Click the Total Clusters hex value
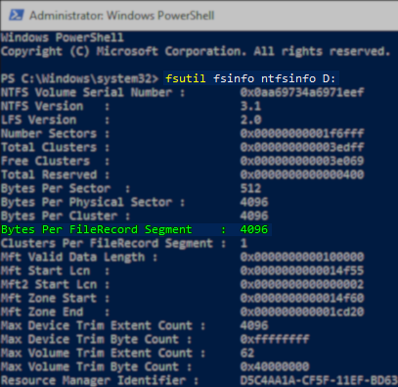This screenshot has width=398, height=387. (x=302, y=147)
